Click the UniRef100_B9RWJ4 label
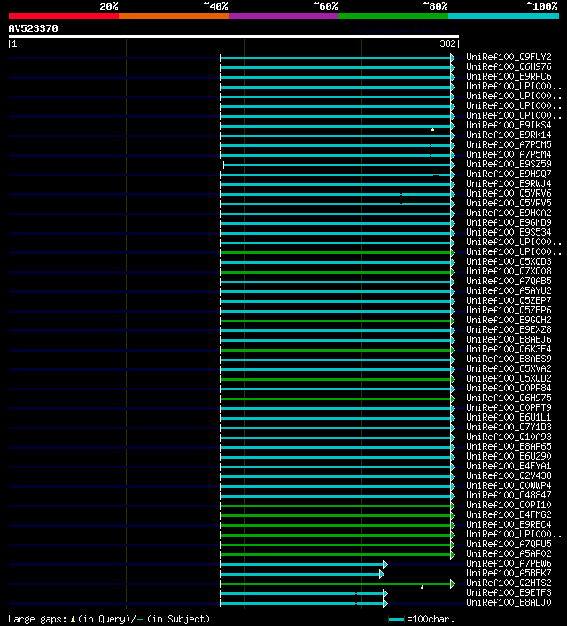Screen dimensions: 567x626 (509, 183)
